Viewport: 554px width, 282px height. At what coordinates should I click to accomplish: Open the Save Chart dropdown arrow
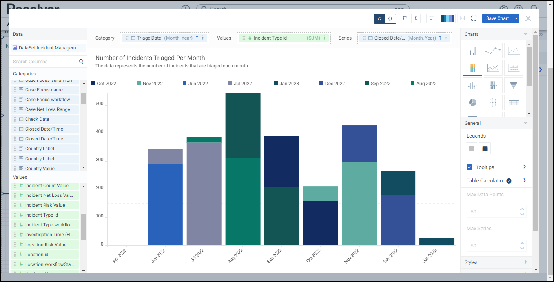(x=516, y=18)
